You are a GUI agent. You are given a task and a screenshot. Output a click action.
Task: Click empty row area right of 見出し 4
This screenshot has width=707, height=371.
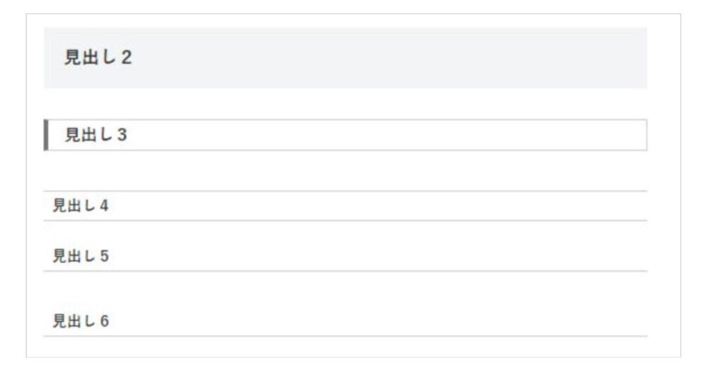[x=389, y=206]
